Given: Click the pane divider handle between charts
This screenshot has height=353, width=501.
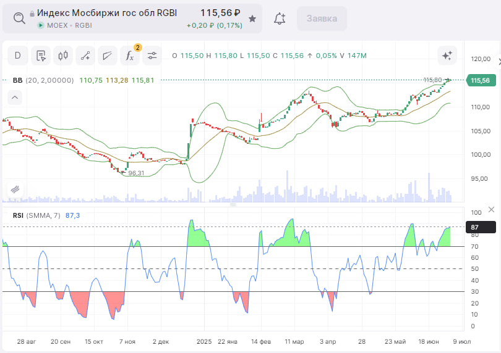Looking at the screenshot, I should click(233, 204).
